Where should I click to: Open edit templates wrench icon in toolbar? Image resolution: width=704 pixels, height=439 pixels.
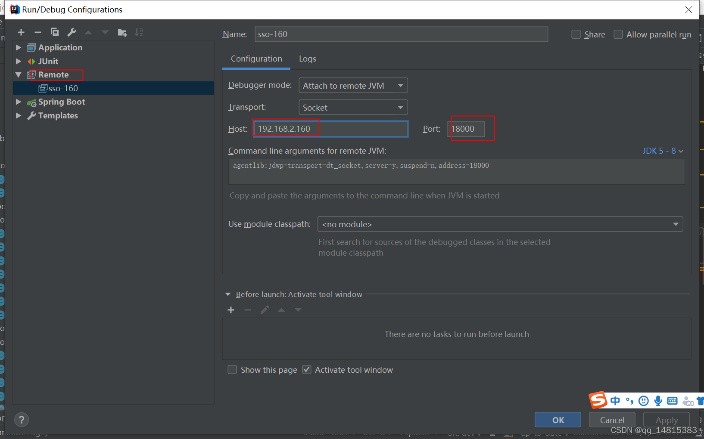click(x=72, y=32)
